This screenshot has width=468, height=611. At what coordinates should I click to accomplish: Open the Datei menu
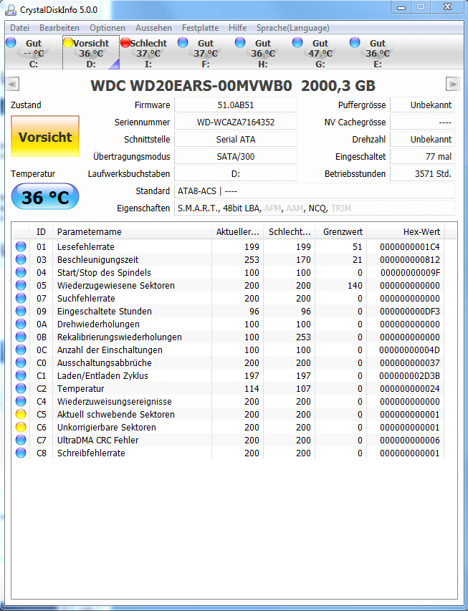19,28
